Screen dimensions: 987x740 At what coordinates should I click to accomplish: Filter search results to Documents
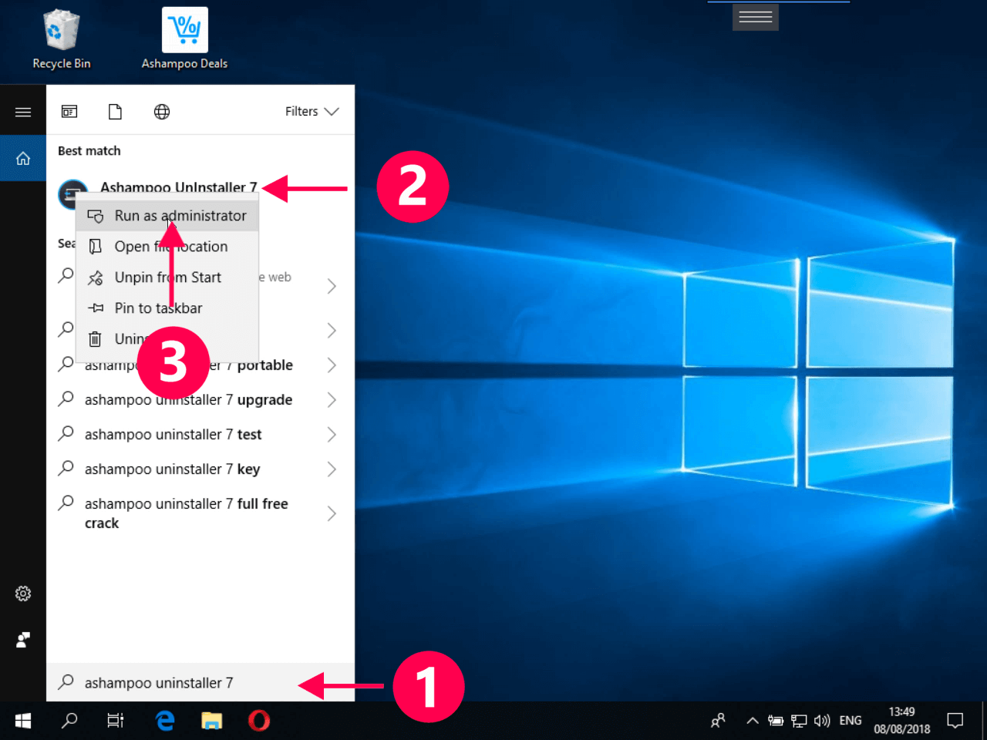116,111
